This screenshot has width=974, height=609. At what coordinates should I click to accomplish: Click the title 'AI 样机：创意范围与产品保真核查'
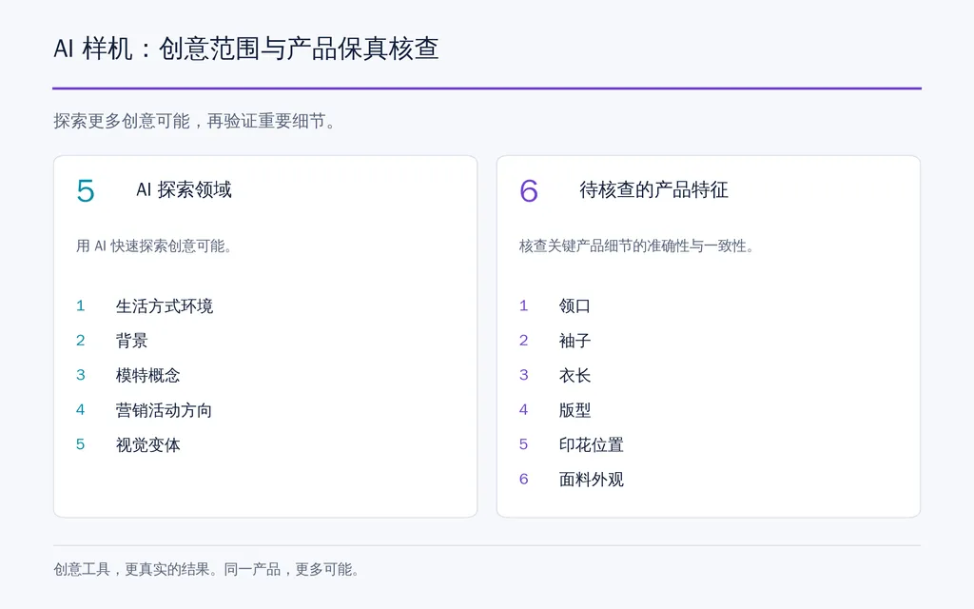246,49
